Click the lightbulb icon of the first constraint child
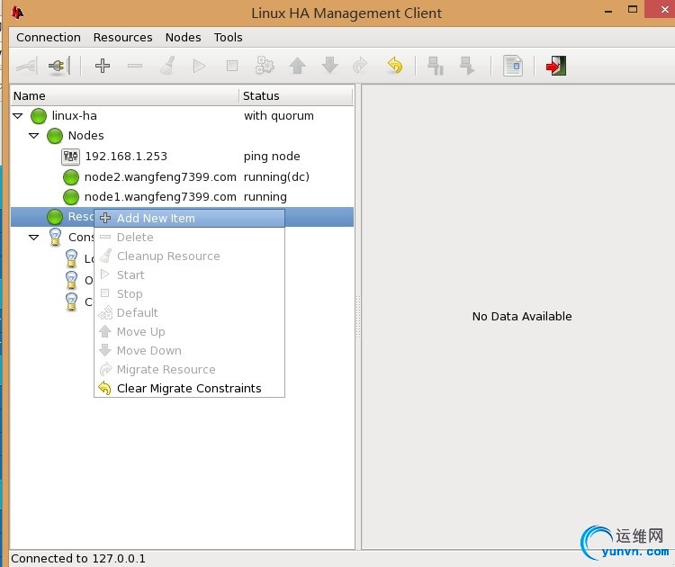The height and width of the screenshot is (567, 675). tap(71, 258)
